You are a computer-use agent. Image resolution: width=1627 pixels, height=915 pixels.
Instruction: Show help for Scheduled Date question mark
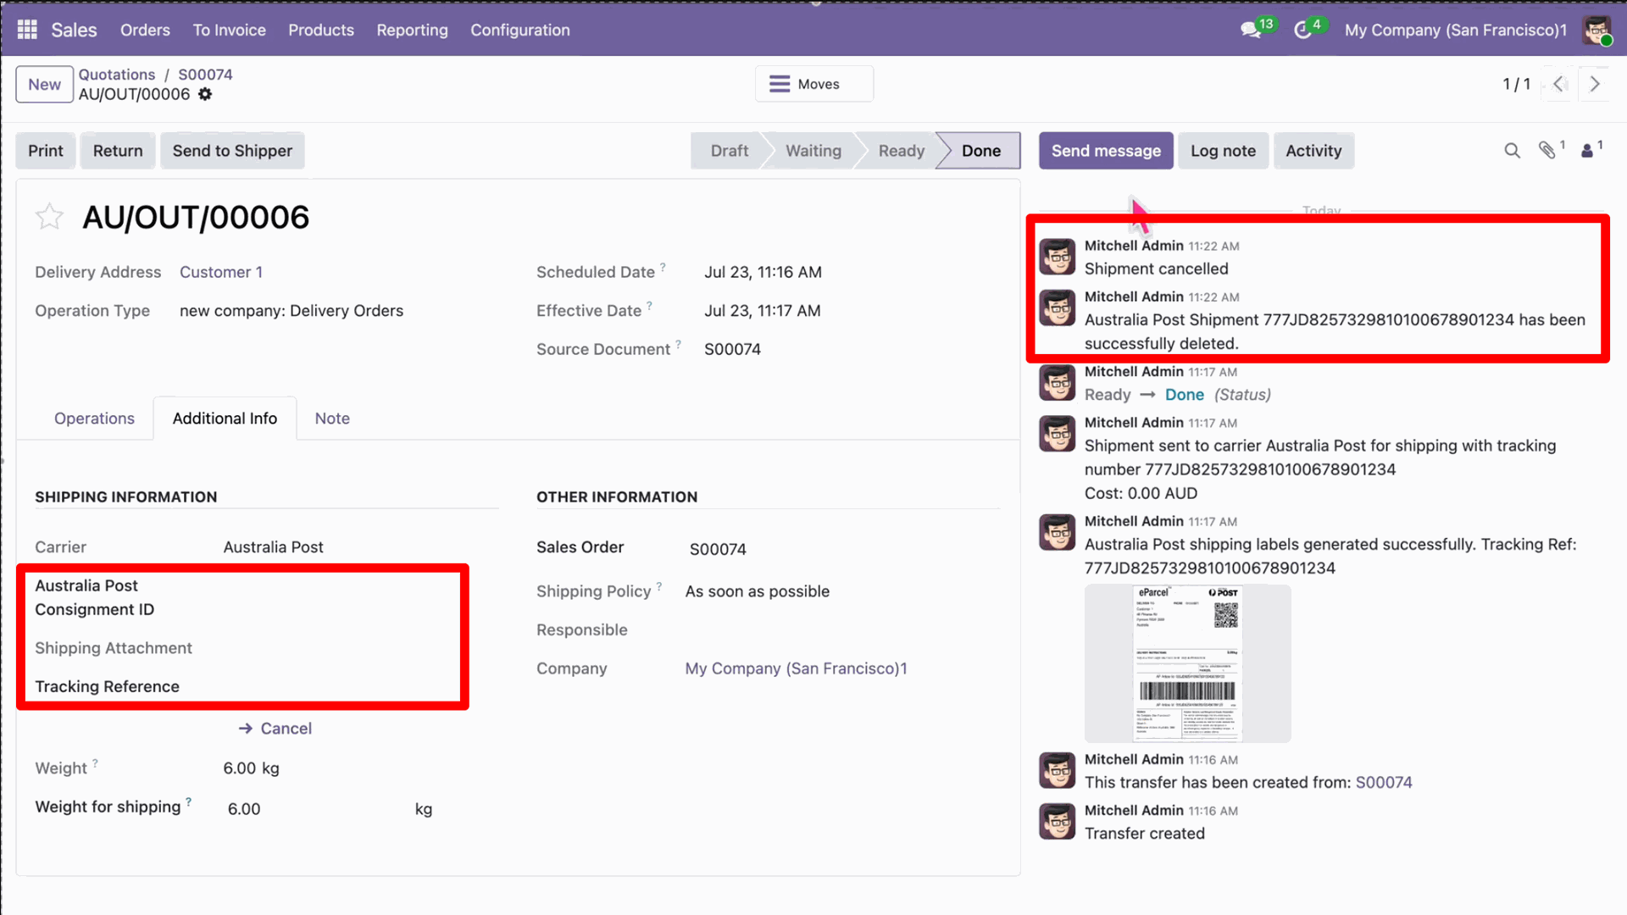click(663, 267)
